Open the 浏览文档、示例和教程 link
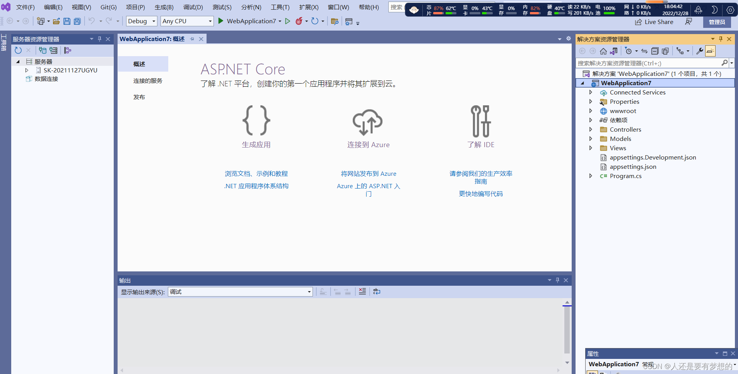This screenshot has width=738, height=374. pyautogui.click(x=256, y=174)
